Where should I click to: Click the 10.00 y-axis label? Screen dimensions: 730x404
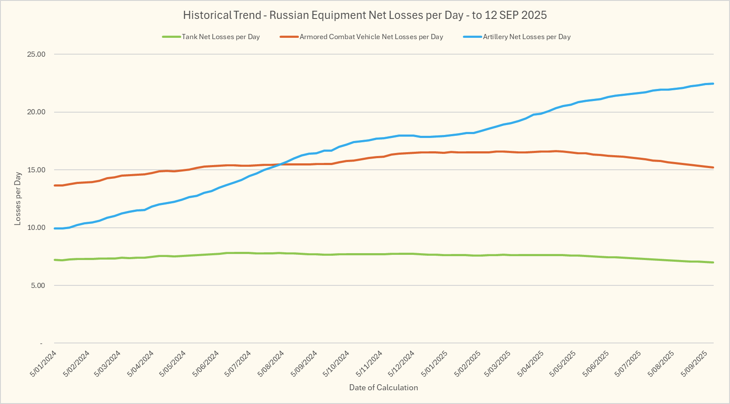click(x=36, y=228)
